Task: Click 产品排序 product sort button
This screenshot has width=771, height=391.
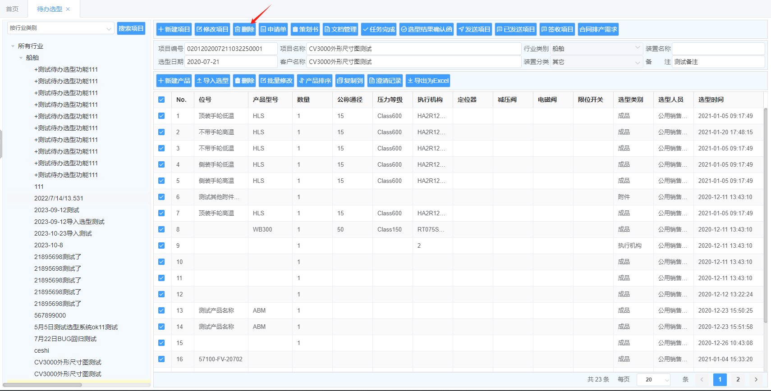Action: click(x=315, y=81)
